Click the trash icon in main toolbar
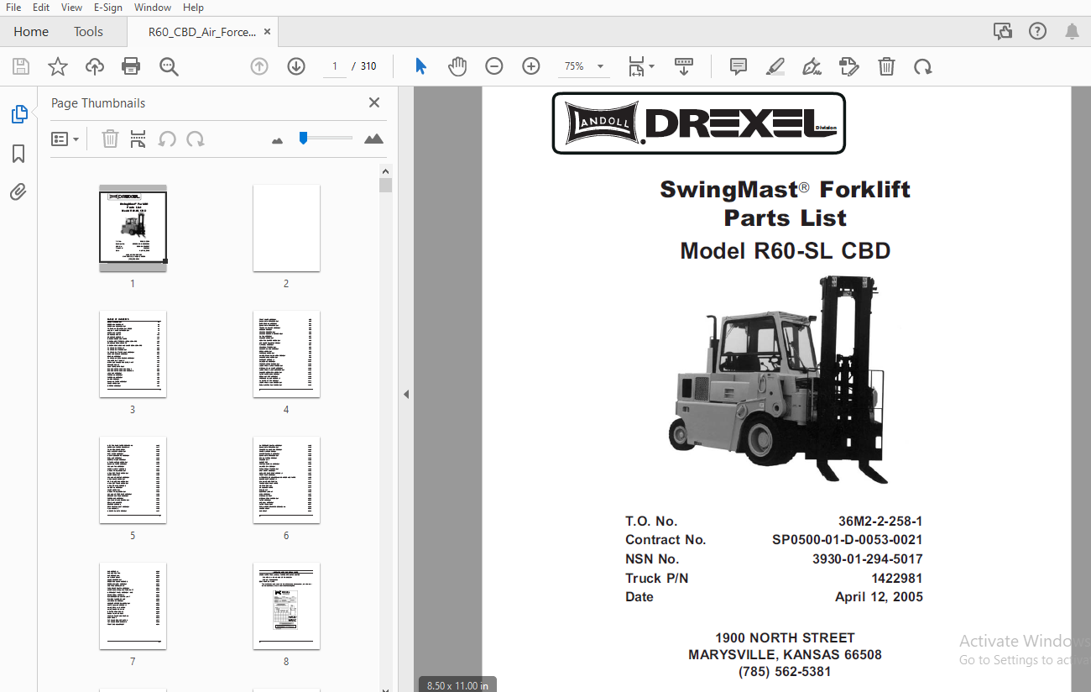The width and height of the screenshot is (1091, 692). [886, 66]
